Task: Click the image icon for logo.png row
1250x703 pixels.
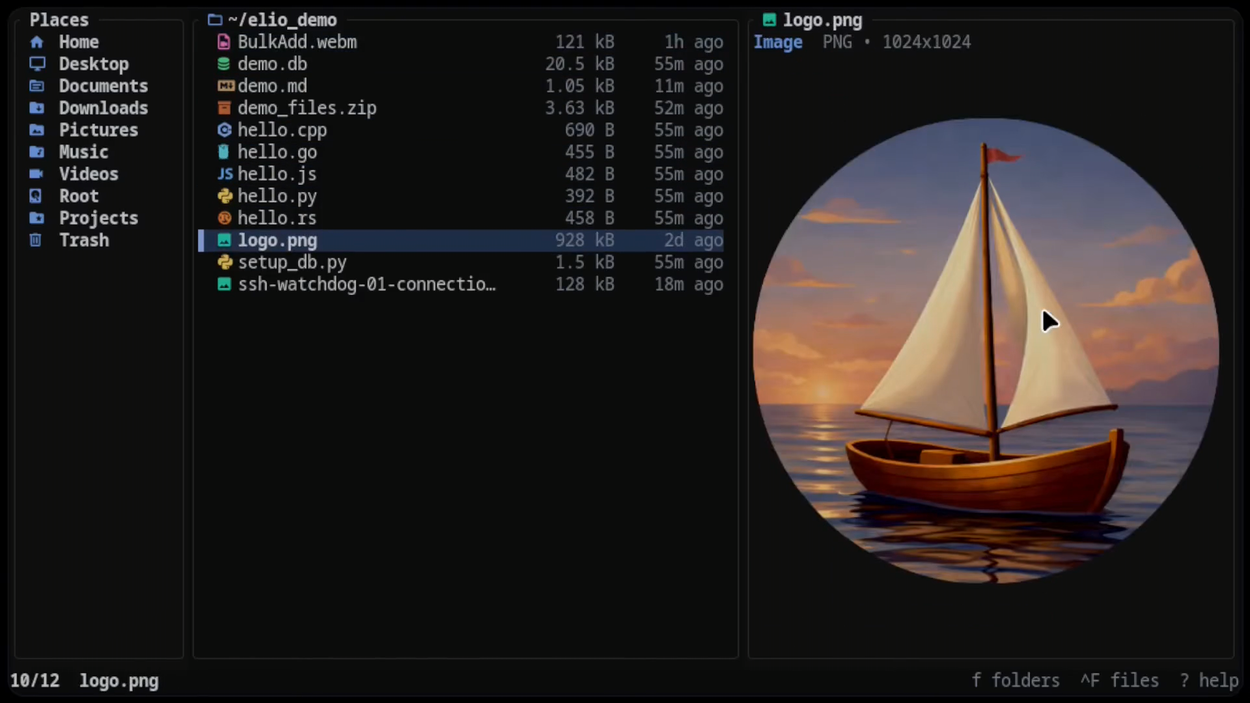Action: (224, 241)
